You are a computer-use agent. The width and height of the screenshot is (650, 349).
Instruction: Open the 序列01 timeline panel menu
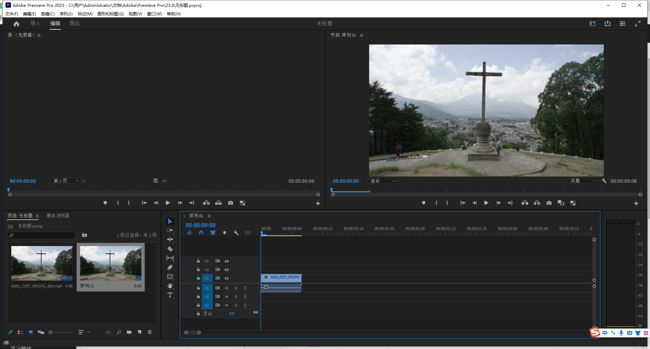pyautogui.click(x=209, y=216)
